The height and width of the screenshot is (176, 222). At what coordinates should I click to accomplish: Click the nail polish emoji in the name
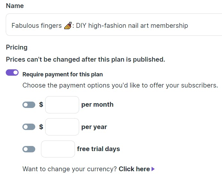click(x=68, y=26)
